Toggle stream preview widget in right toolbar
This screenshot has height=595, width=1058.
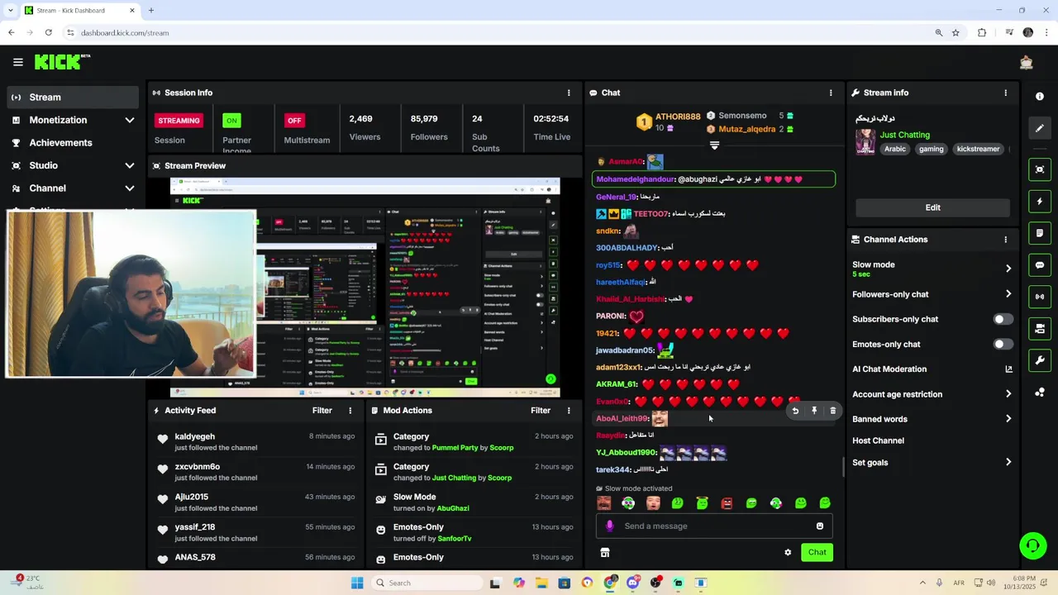1040,169
